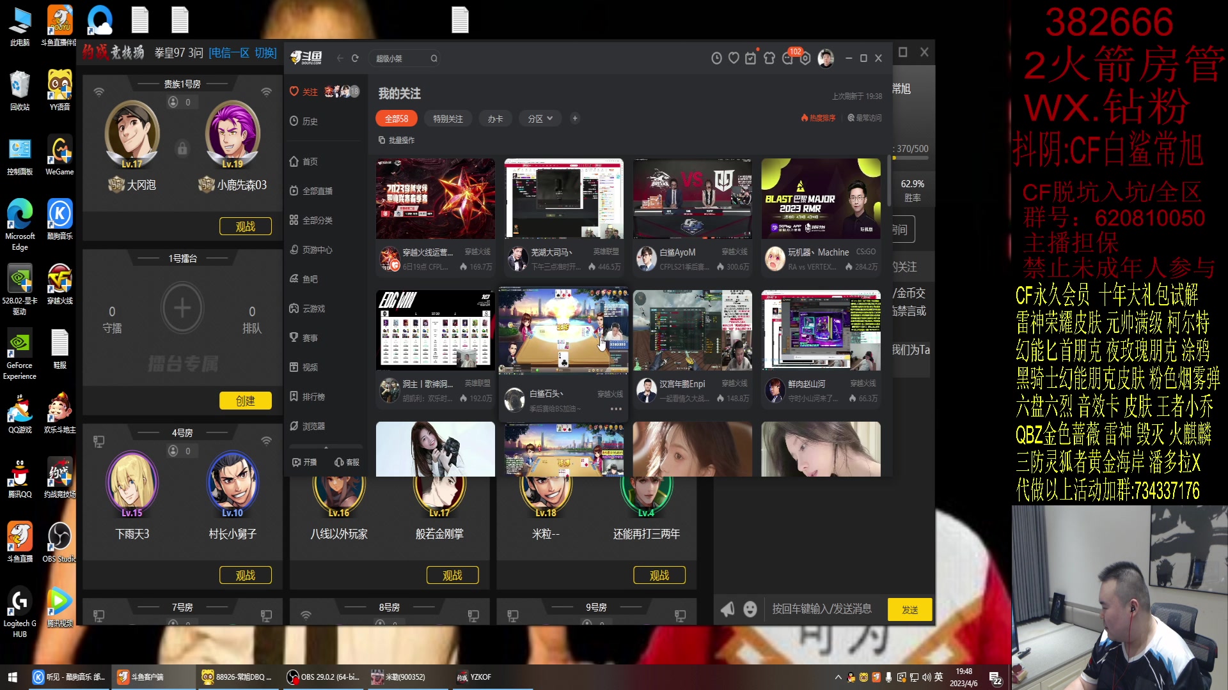The height and width of the screenshot is (690, 1228).
Task: Open watch history clock icon in header
Action: 716,58
